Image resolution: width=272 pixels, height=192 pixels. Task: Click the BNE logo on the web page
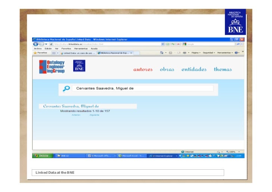(x=79, y=66)
